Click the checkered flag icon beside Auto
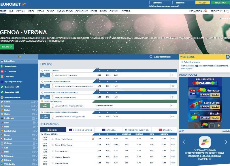Viewport: 230px width, 166px height. click(2, 123)
